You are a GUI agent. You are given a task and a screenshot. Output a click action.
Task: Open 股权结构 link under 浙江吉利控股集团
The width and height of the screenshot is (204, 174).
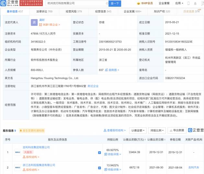(x=31, y=170)
